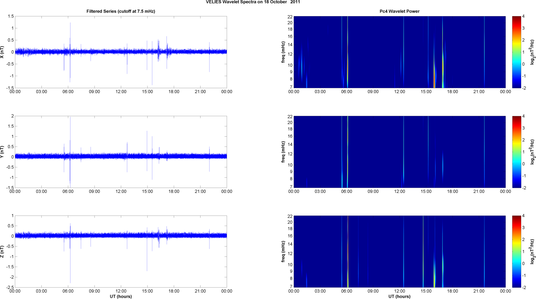Click the 'X (nT)' axis label
The height and width of the screenshot is (299, 536).
pyautogui.click(x=2, y=52)
